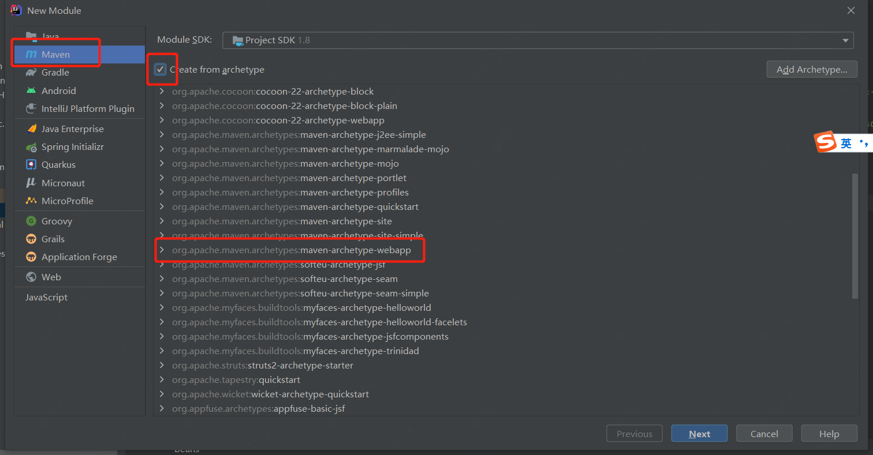The width and height of the screenshot is (873, 455).
Task: Click the Application Forge icon
Action: pyautogui.click(x=31, y=257)
